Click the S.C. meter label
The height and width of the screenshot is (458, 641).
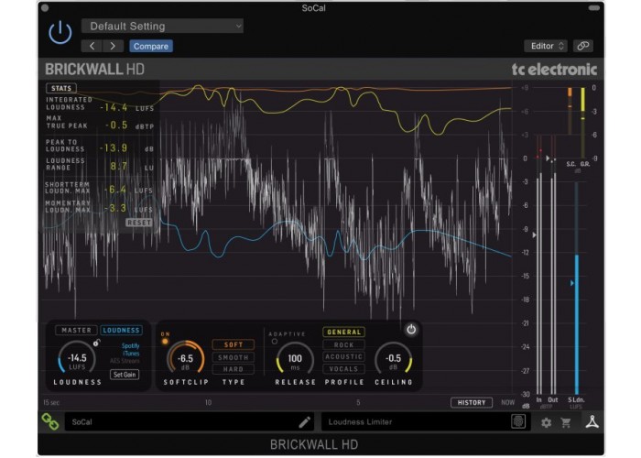pos(570,164)
